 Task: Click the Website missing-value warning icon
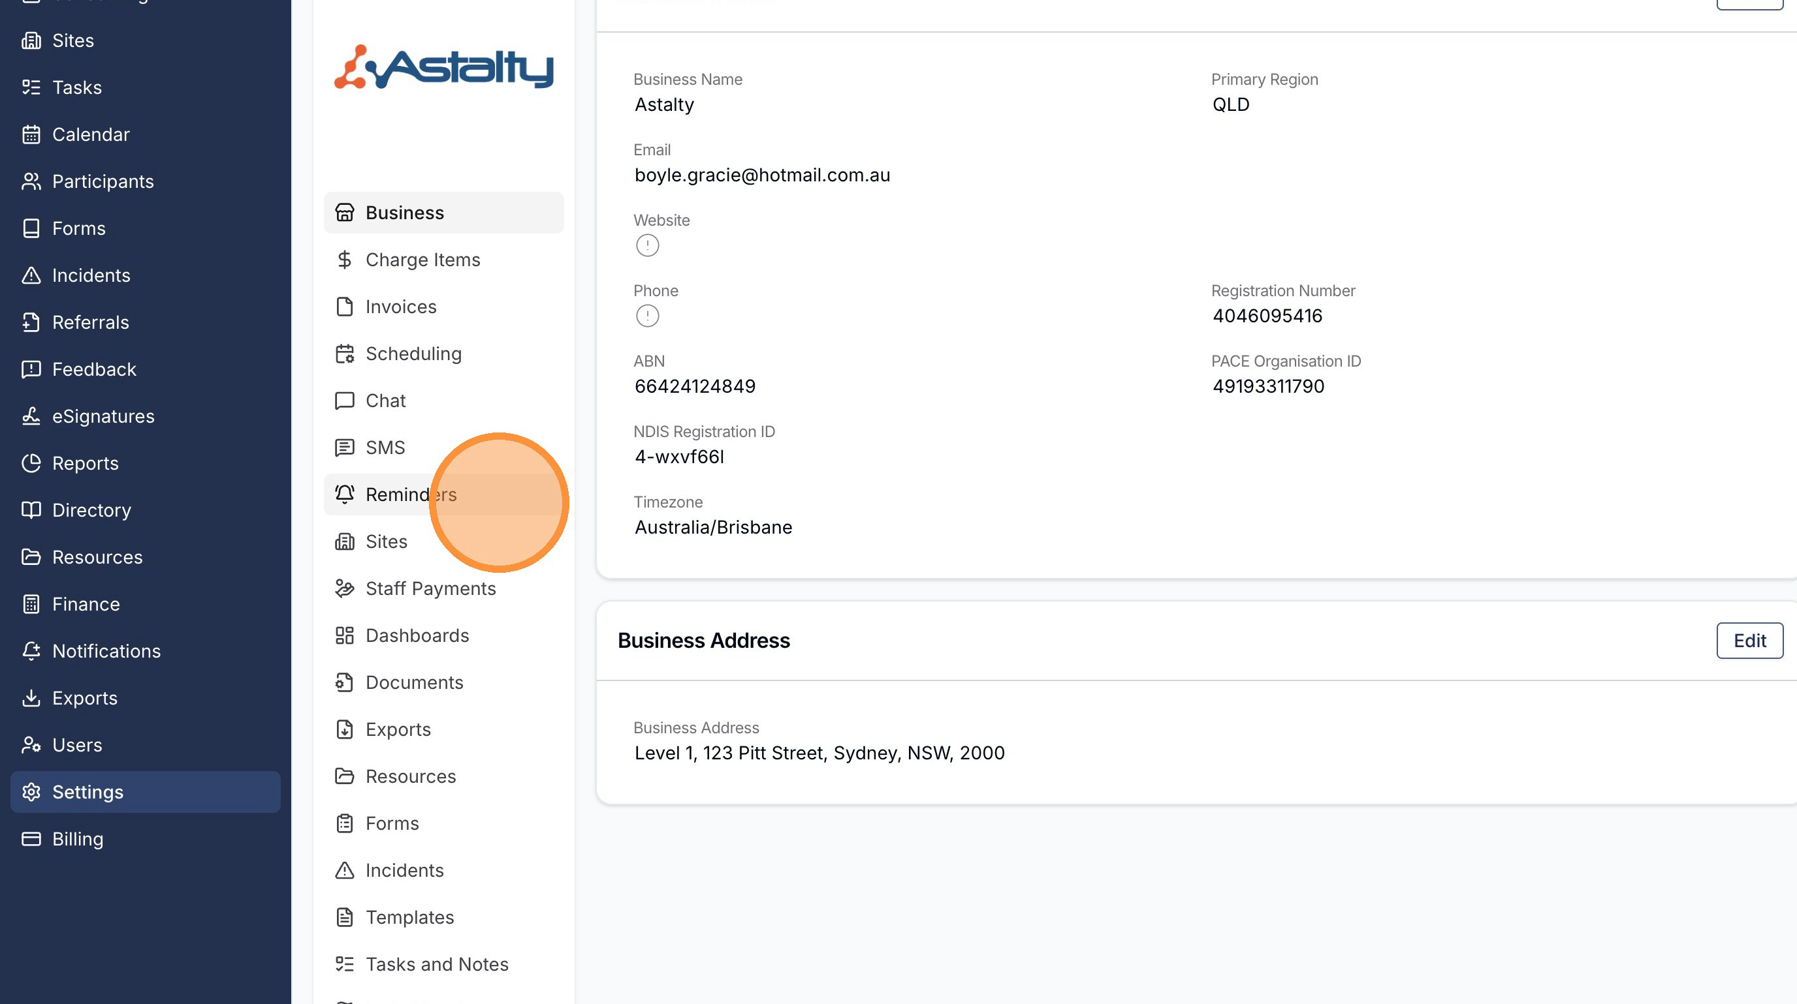click(647, 245)
